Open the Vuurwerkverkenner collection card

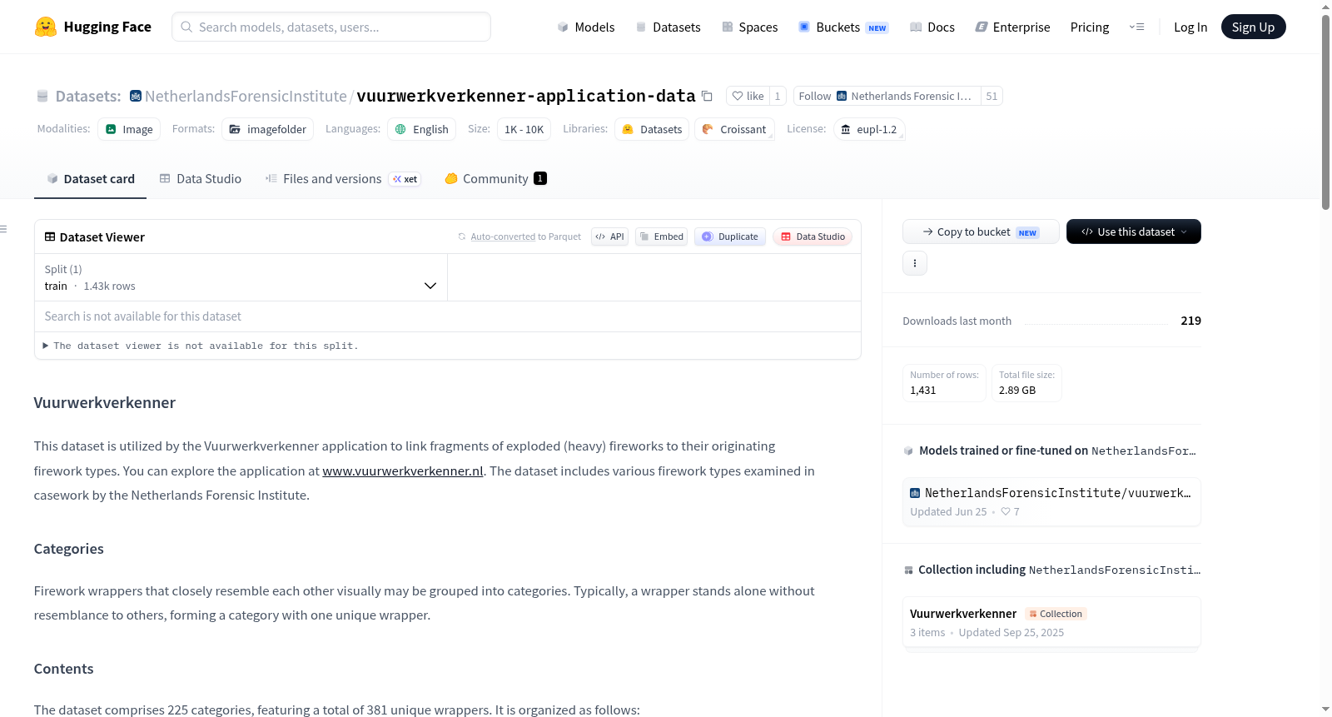(x=1051, y=622)
